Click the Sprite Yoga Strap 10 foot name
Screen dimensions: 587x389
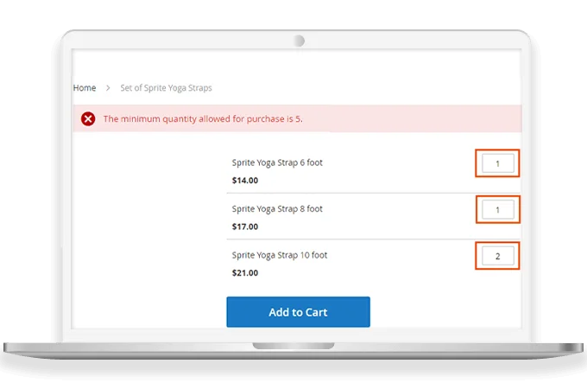(x=280, y=256)
